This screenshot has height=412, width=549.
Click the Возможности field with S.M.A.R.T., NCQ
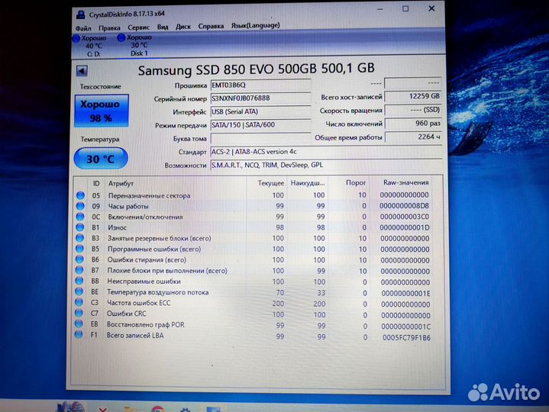[325, 165]
